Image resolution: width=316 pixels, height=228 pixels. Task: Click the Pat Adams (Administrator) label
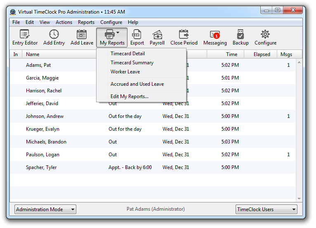(156, 209)
